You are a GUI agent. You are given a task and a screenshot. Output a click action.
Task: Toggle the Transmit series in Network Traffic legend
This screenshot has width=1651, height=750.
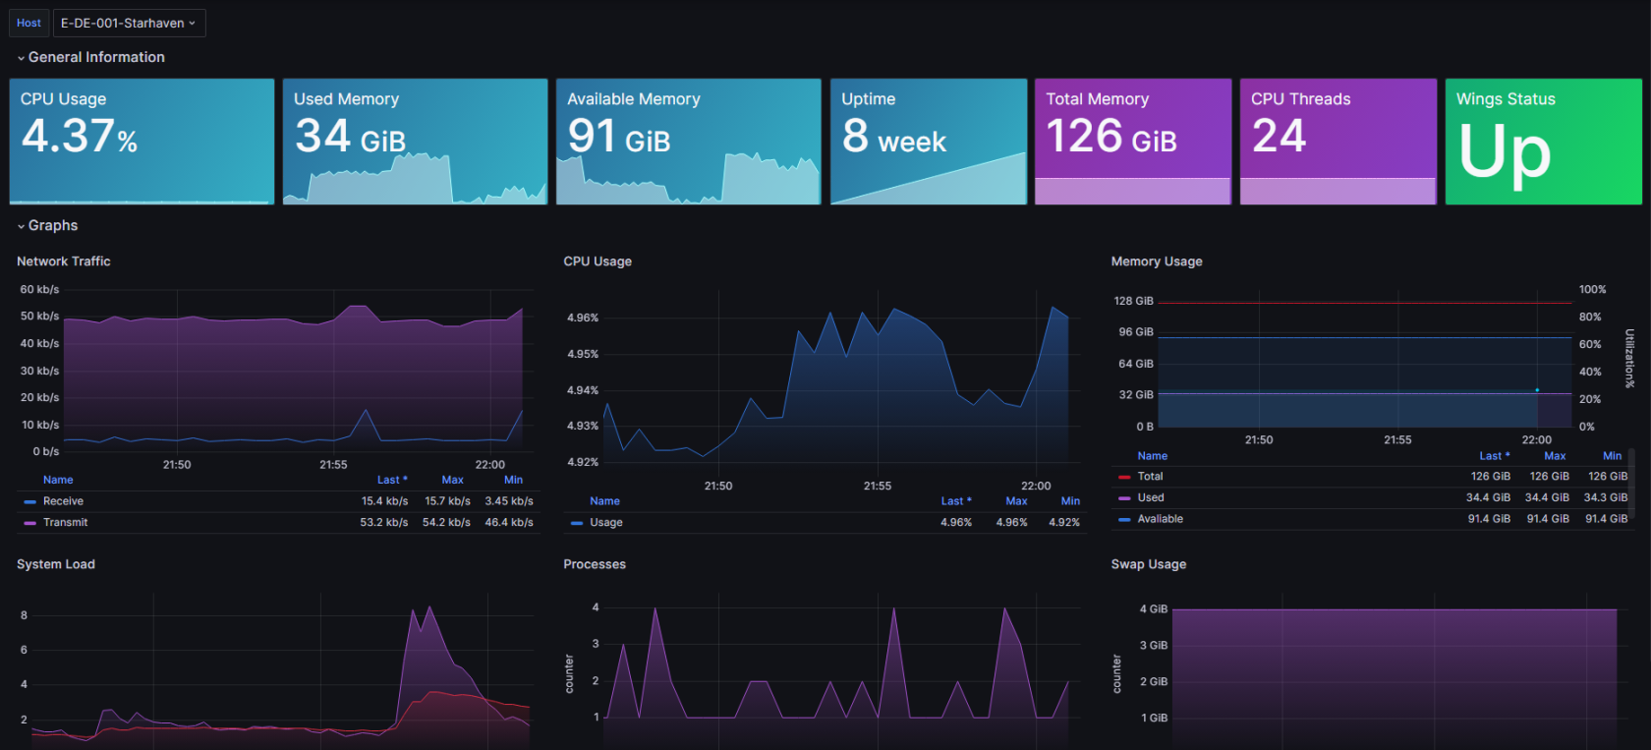(x=65, y=523)
